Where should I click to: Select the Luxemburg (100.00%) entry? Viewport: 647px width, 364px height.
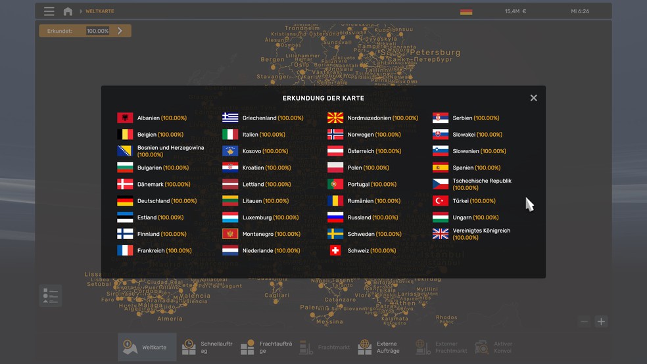(x=260, y=217)
